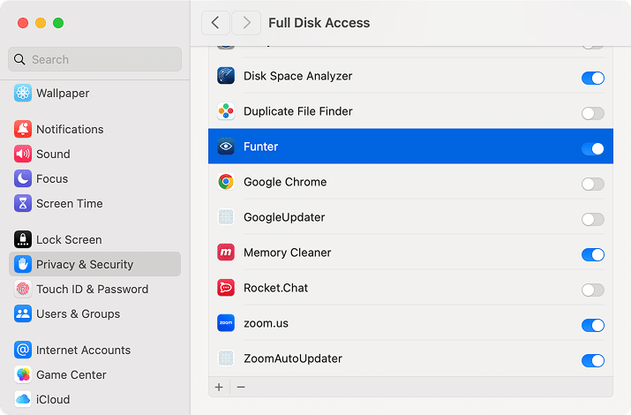Viewport: 631px width, 415px height.
Task: Select the ZoomAutoUpdater label
Action: 293,358
